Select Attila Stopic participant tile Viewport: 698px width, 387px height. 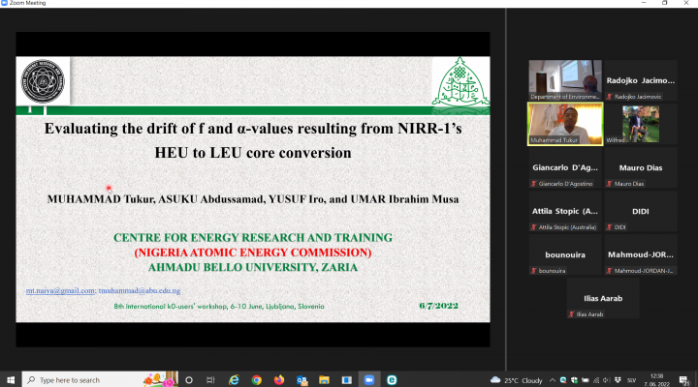pyautogui.click(x=565, y=211)
